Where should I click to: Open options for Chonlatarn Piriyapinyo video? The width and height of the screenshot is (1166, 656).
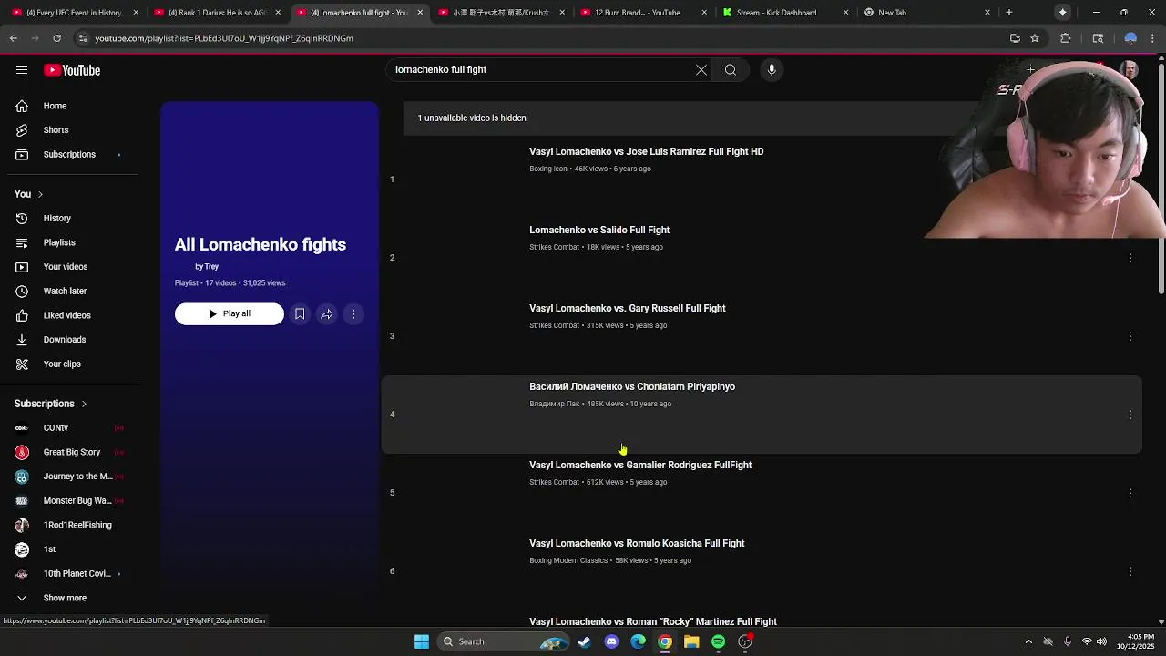coord(1130,415)
